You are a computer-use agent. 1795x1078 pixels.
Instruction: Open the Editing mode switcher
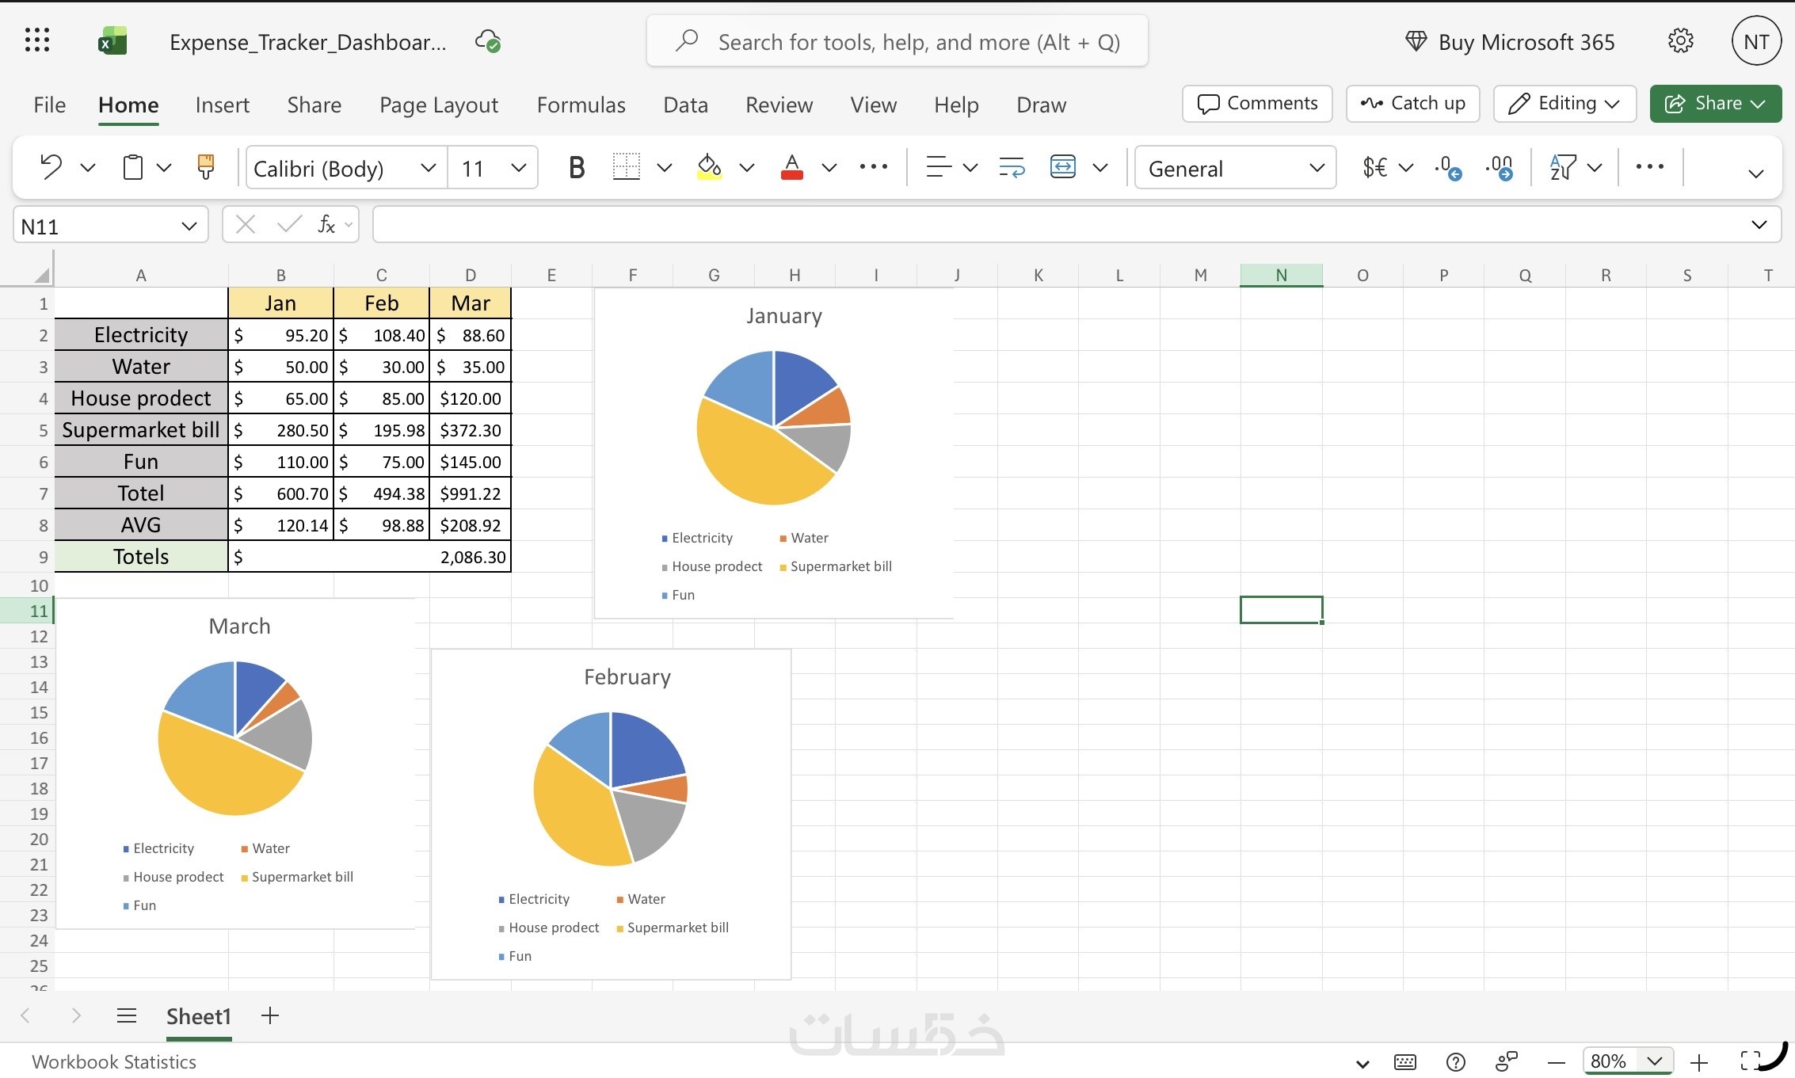pos(1564,104)
